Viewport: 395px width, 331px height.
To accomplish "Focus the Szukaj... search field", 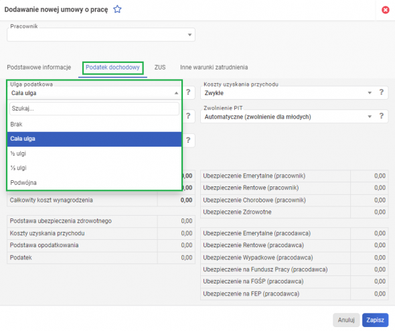I will pyautogui.click(x=94, y=109).
